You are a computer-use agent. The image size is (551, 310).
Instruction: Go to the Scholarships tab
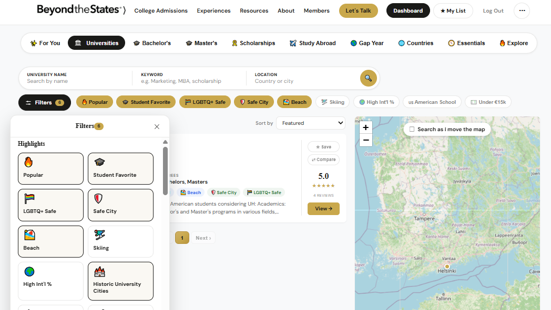tap(253, 43)
